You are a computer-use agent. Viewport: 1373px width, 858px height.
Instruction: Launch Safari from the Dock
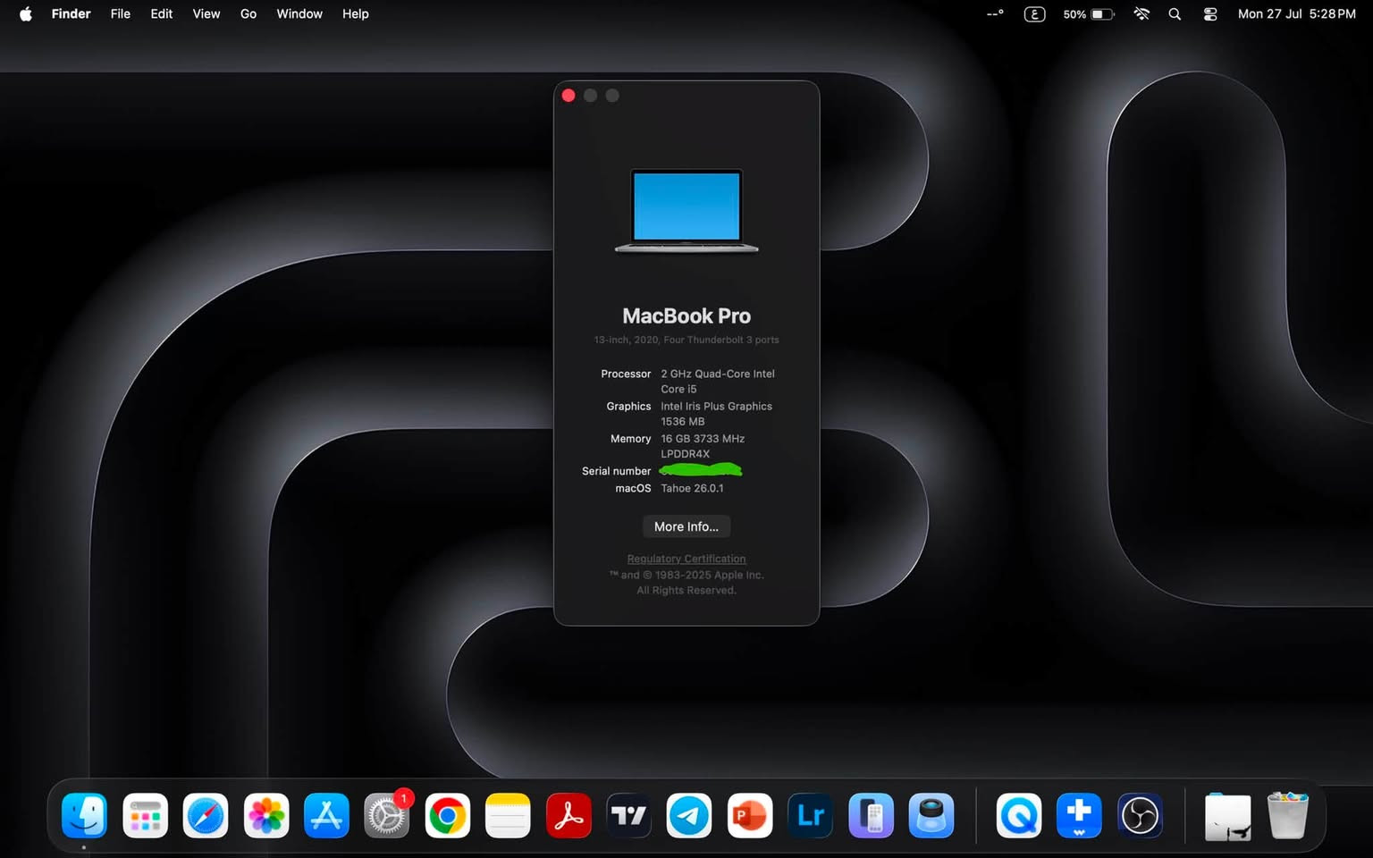[206, 815]
